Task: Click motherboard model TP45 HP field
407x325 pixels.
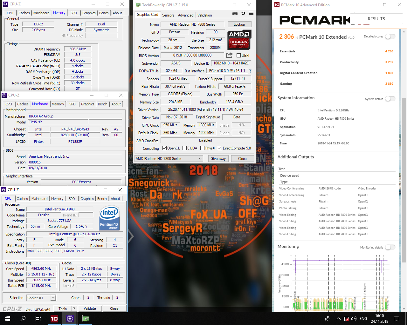Action: [58, 122]
